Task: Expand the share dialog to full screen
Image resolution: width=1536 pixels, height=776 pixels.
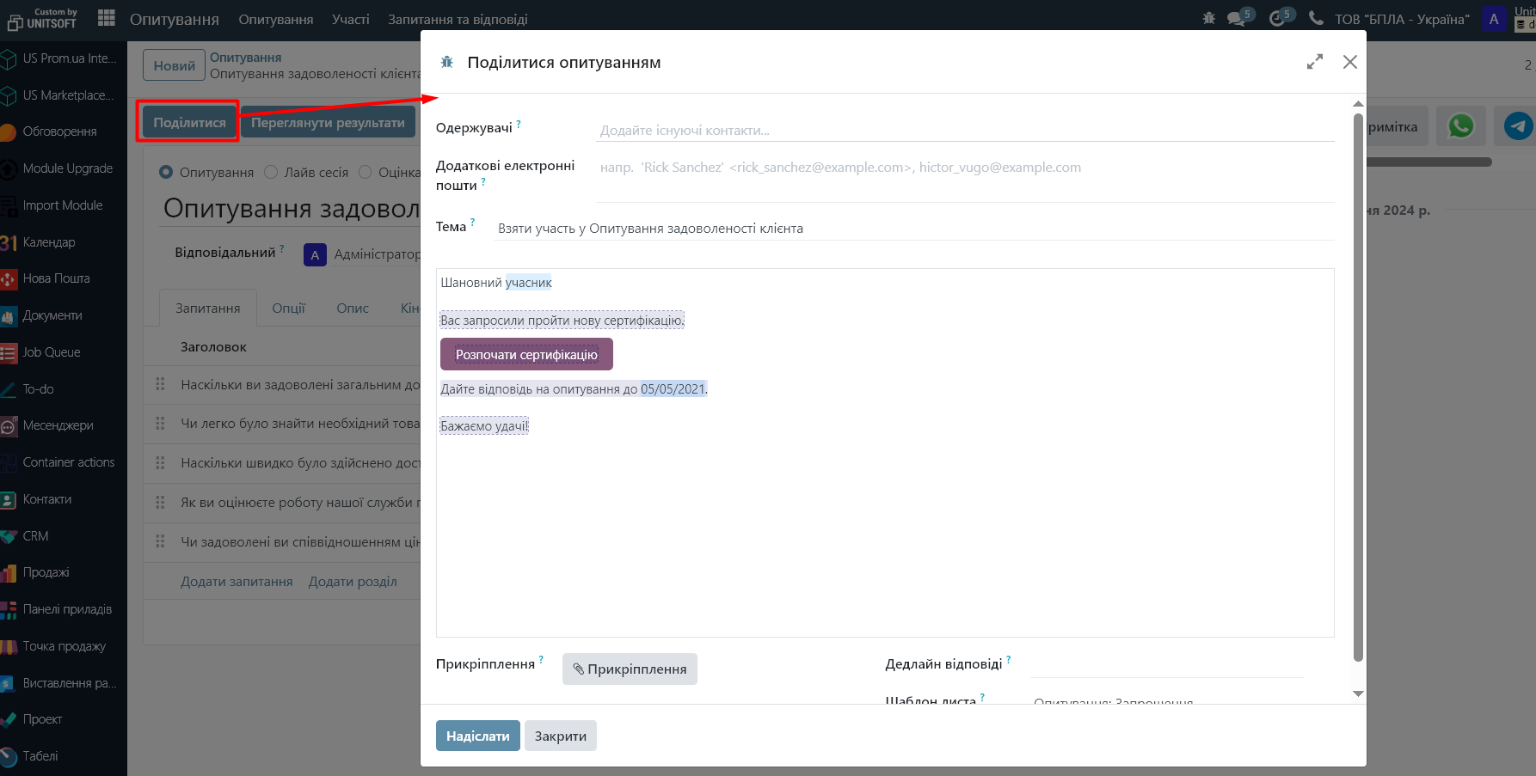Action: tap(1314, 62)
